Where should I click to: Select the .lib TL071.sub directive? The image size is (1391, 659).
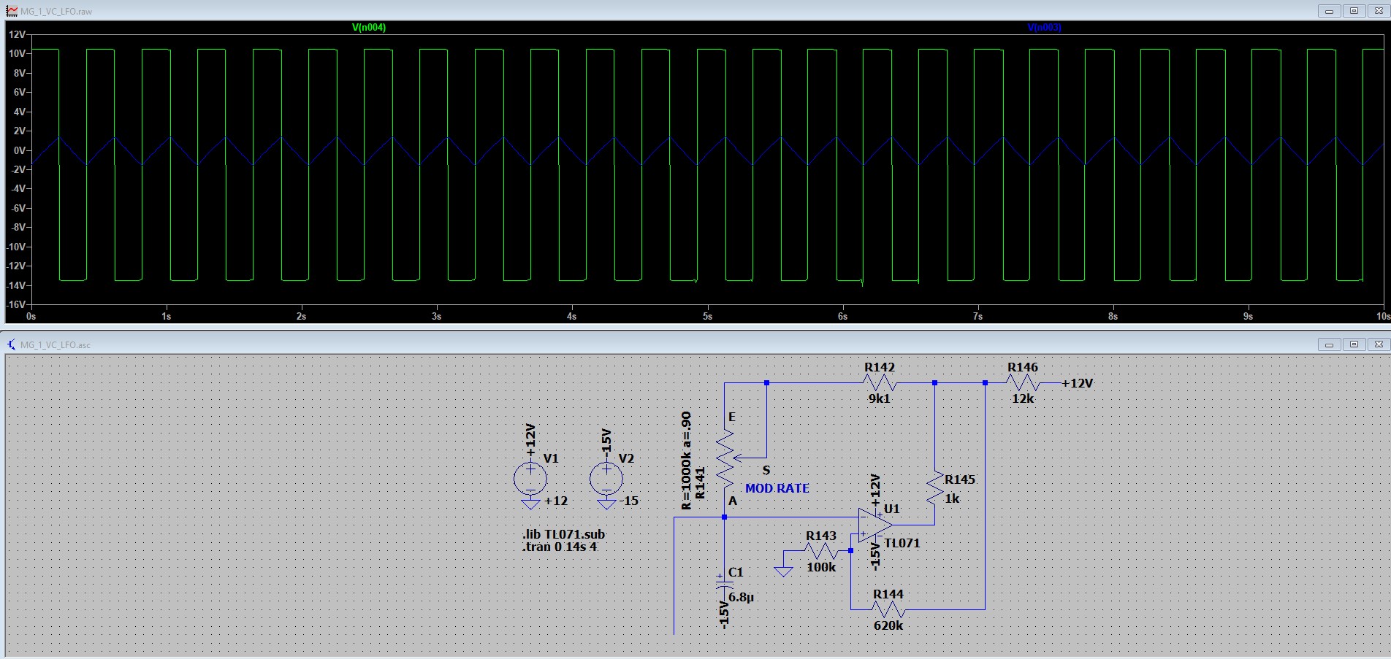pyautogui.click(x=563, y=534)
